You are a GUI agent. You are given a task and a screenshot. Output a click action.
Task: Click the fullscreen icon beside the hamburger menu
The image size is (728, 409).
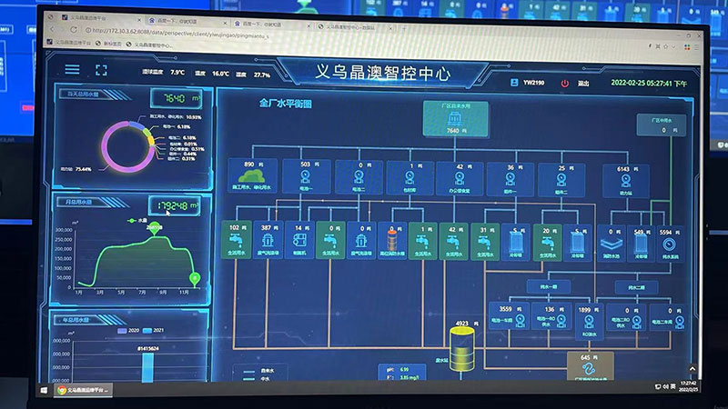[x=101, y=70]
